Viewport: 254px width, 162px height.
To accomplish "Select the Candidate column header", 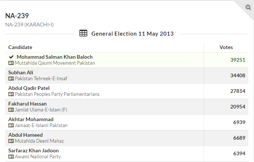I will click(20, 47).
